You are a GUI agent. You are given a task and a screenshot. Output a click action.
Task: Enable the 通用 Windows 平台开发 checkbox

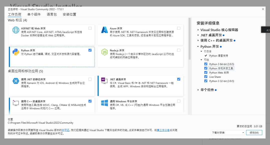click(179, 101)
